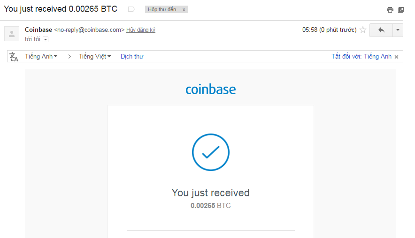The image size is (415, 238).
Task: Remove the 'Hộp thư đến' label with x
Action: (184, 10)
